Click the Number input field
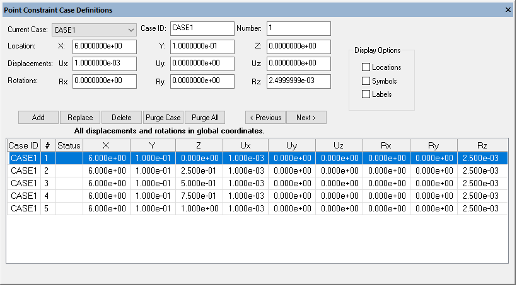This screenshot has width=517, height=285. pyautogui.click(x=298, y=28)
